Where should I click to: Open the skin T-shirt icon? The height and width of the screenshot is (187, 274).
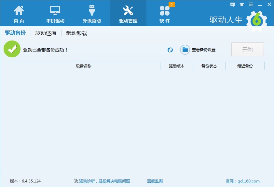(242, 5)
